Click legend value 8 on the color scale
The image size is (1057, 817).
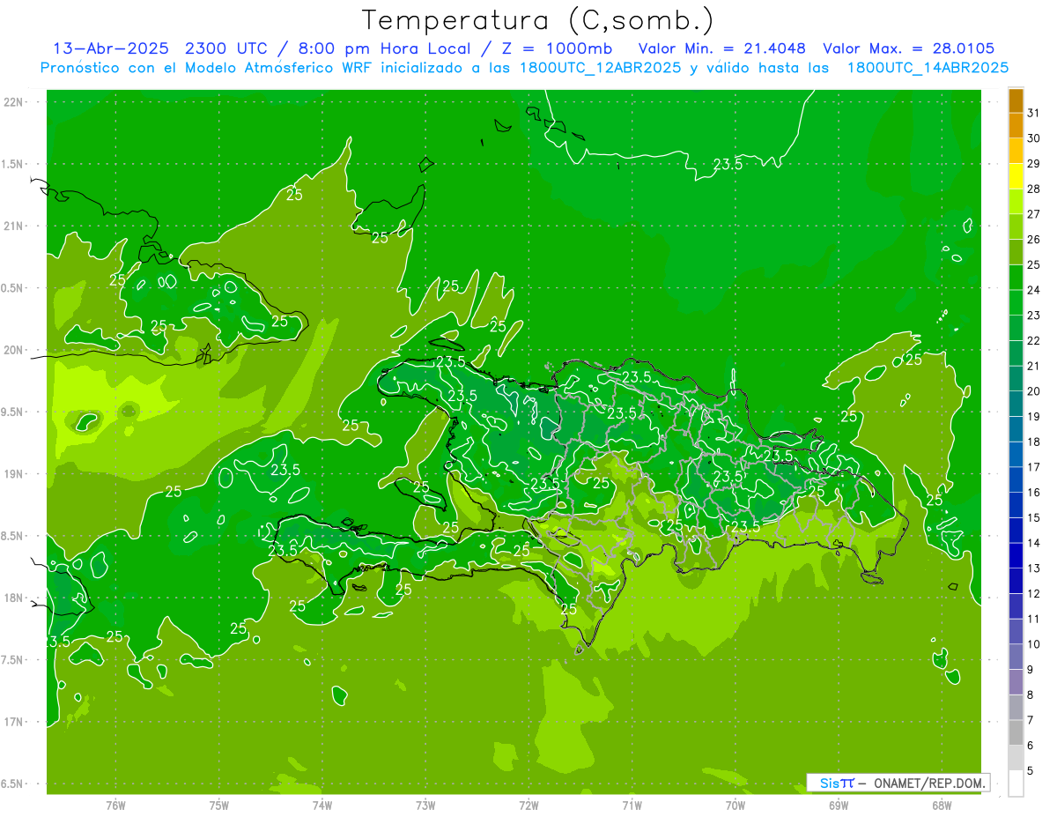1031,695
